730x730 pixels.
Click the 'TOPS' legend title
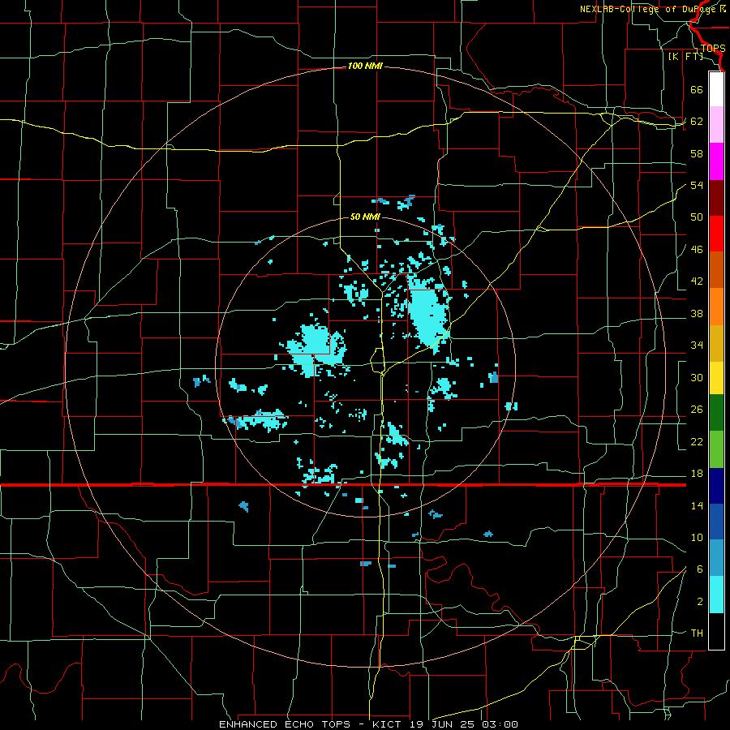pos(713,48)
